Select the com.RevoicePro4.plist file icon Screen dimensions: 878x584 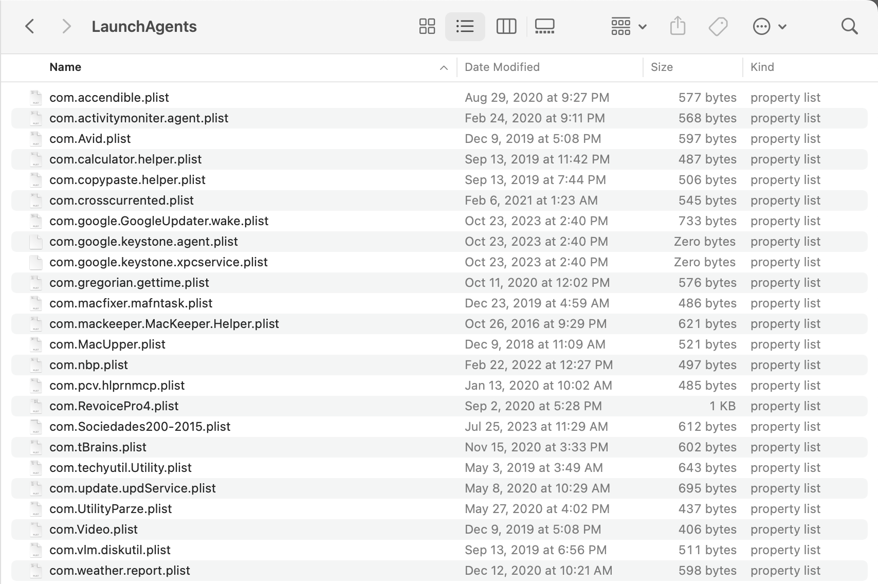36,406
